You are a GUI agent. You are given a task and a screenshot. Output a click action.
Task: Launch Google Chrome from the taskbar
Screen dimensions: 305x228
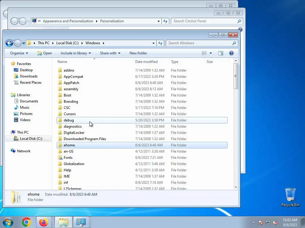pyautogui.click(x=27, y=222)
